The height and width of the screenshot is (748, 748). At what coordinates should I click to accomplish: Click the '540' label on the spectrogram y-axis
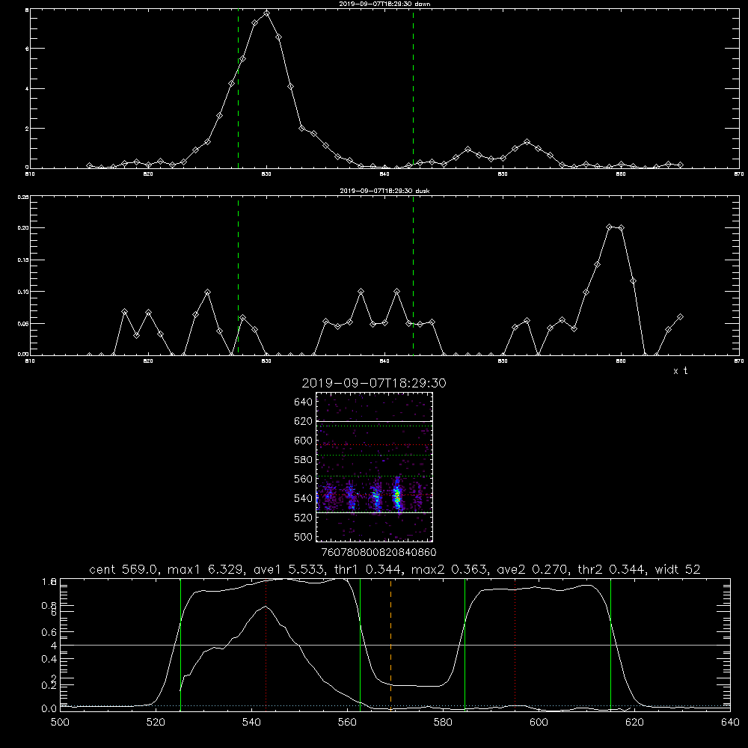[304, 498]
